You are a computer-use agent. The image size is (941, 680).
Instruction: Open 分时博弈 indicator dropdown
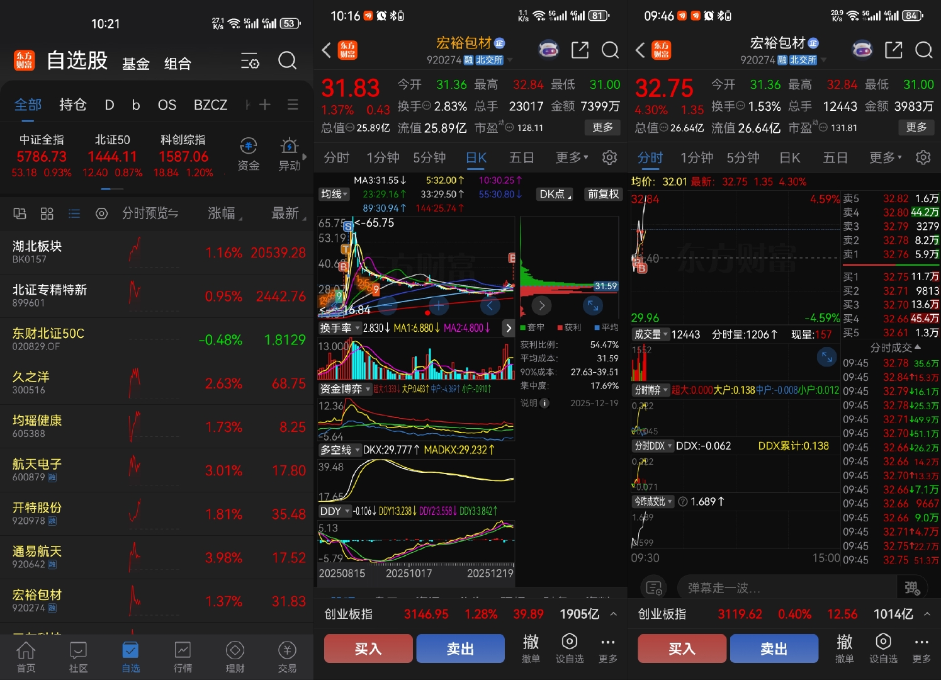pyautogui.click(x=651, y=390)
